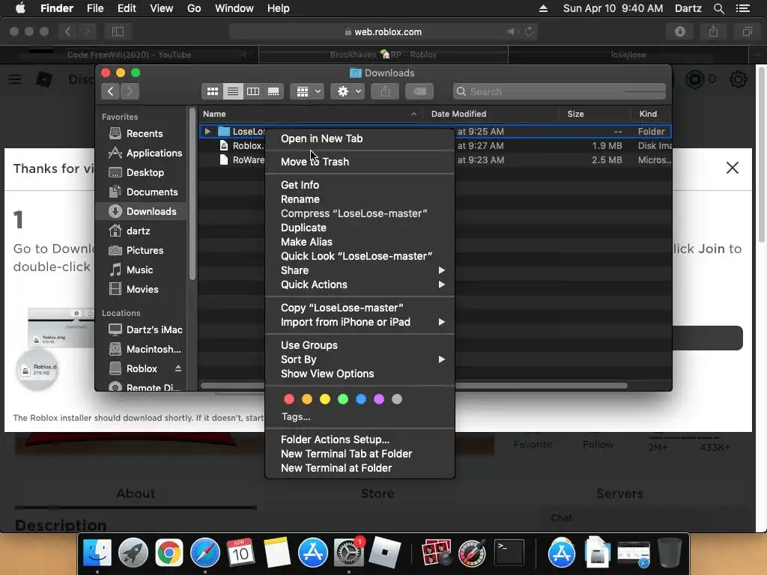
Task: Choose Move to Trash
Action: pos(360,162)
